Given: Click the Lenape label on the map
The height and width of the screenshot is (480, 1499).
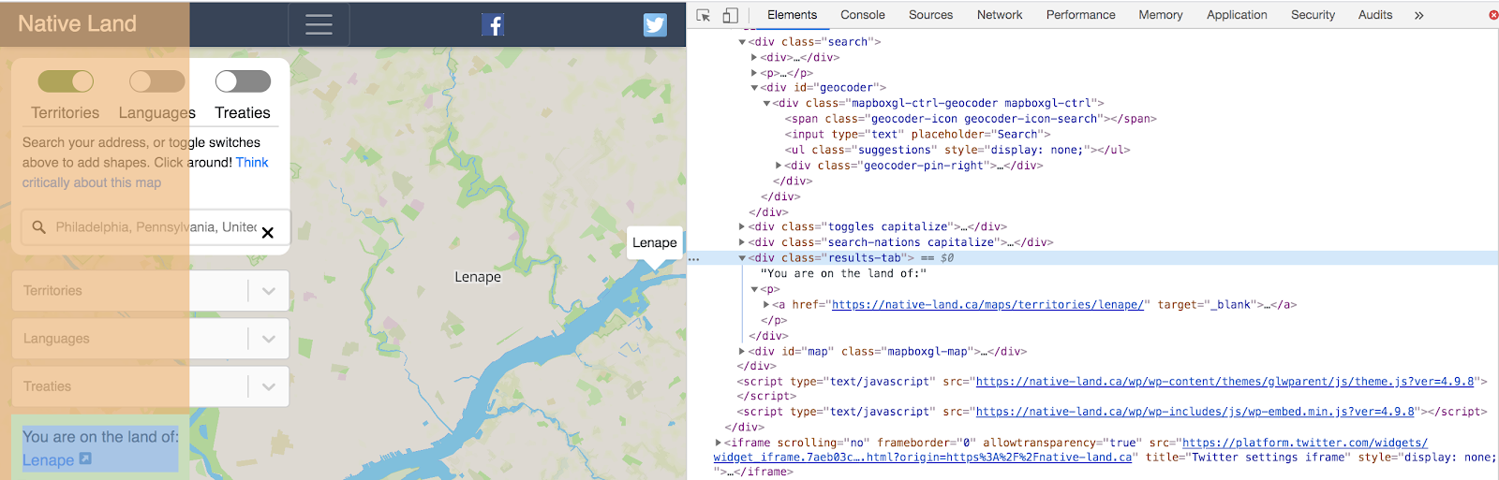Looking at the screenshot, I should [x=478, y=277].
